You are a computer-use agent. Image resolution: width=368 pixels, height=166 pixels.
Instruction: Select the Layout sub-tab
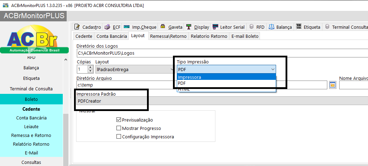138,36
